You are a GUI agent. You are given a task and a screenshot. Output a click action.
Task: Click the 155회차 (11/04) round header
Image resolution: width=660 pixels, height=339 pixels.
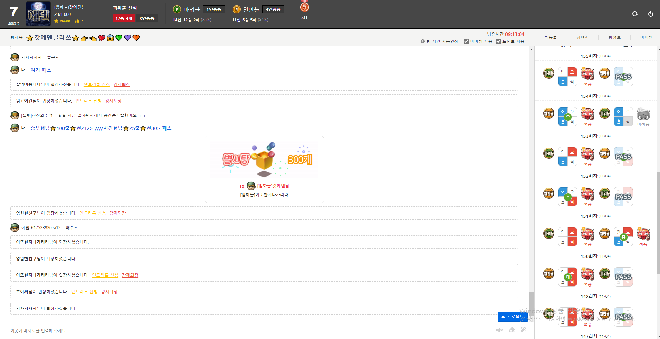coord(595,56)
